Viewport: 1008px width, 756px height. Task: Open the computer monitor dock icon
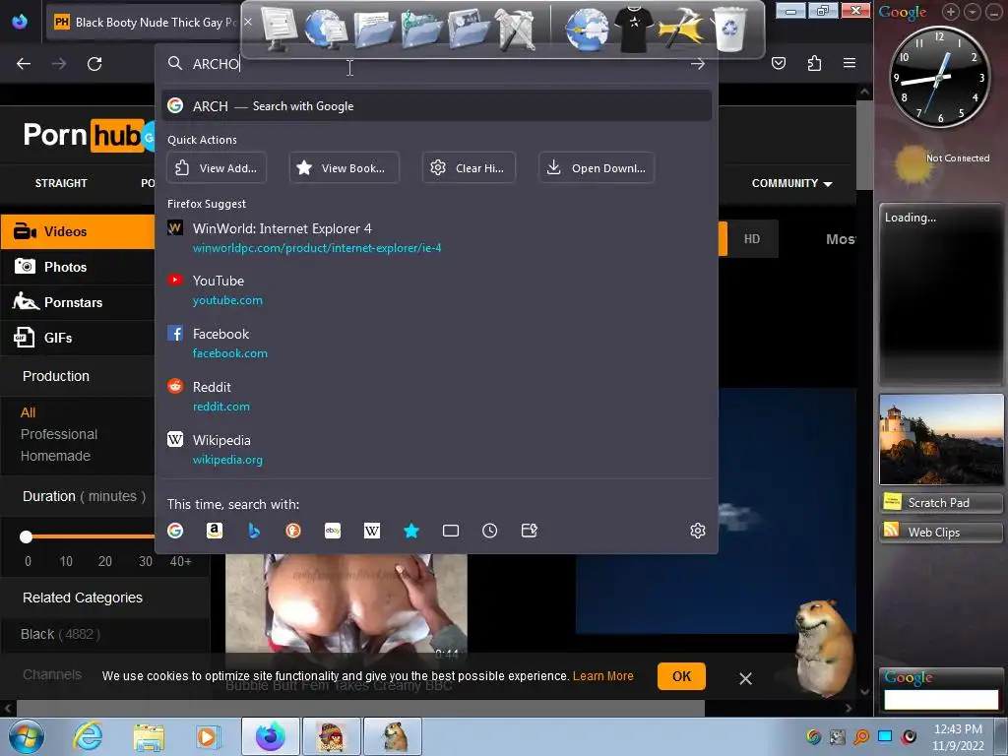278,29
